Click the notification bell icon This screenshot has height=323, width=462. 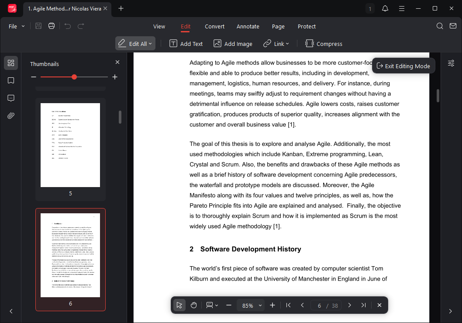tap(385, 9)
